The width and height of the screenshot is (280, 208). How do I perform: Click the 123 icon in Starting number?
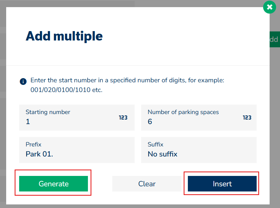[x=123, y=118]
